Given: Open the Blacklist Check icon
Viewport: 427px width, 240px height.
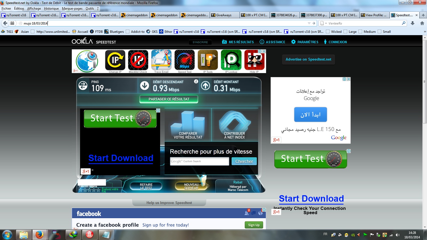Looking at the screenshot, I should pyautogui.click(x=138, y=60).
